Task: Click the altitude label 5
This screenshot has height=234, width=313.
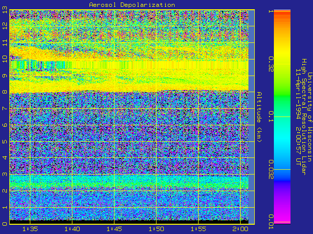Action: click(x=5, y=141)
